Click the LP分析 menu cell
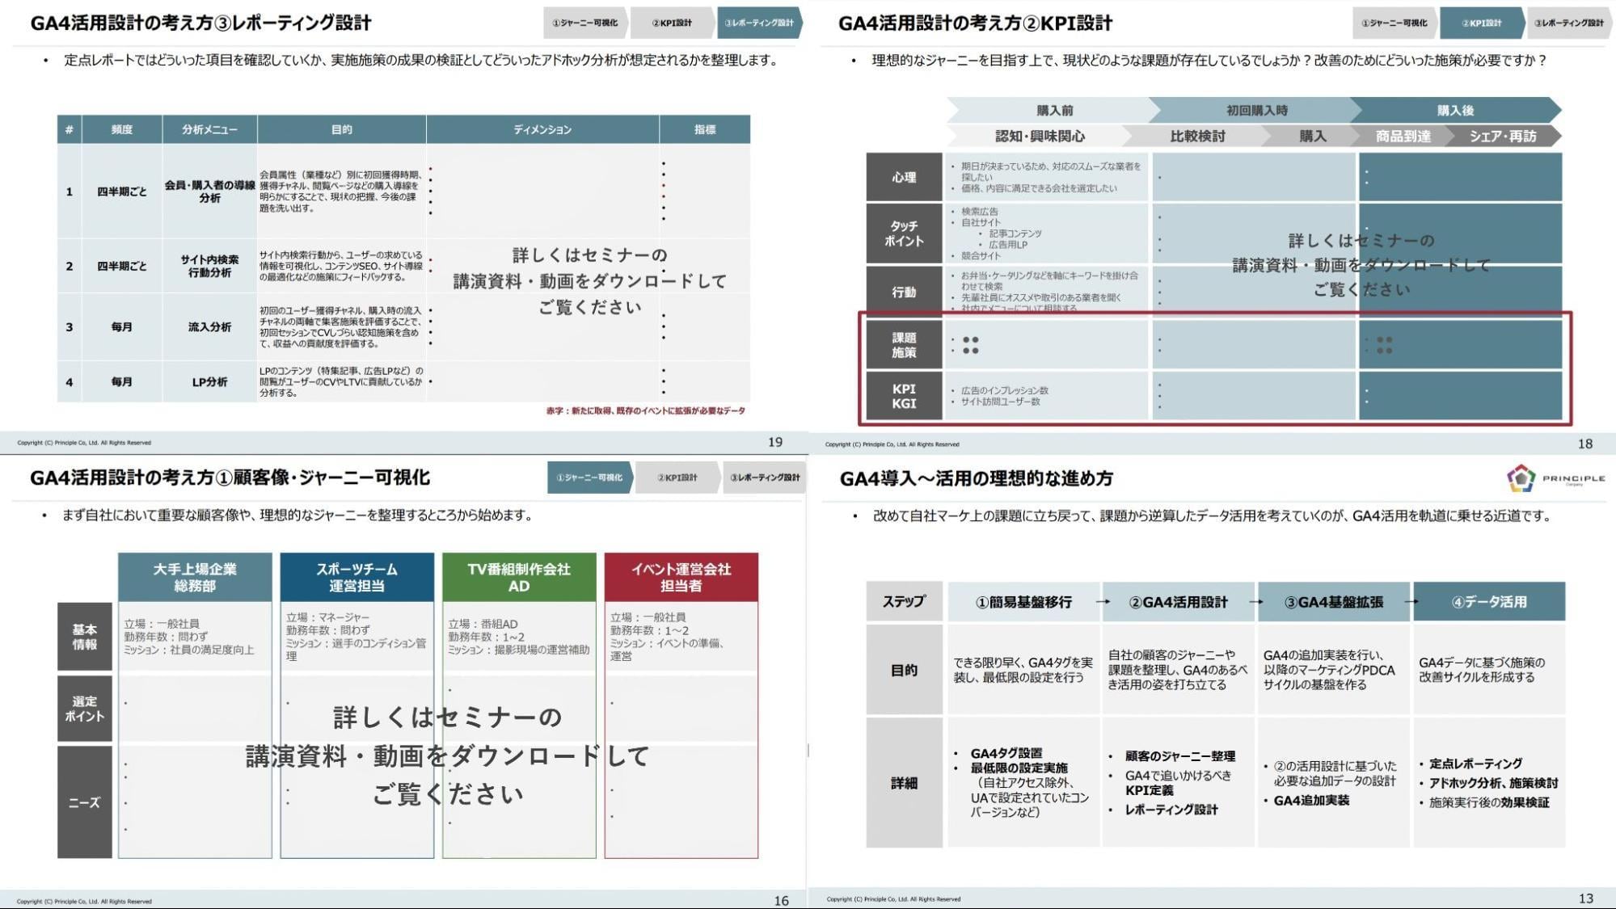1616x909 pixels. click(209, 382)
